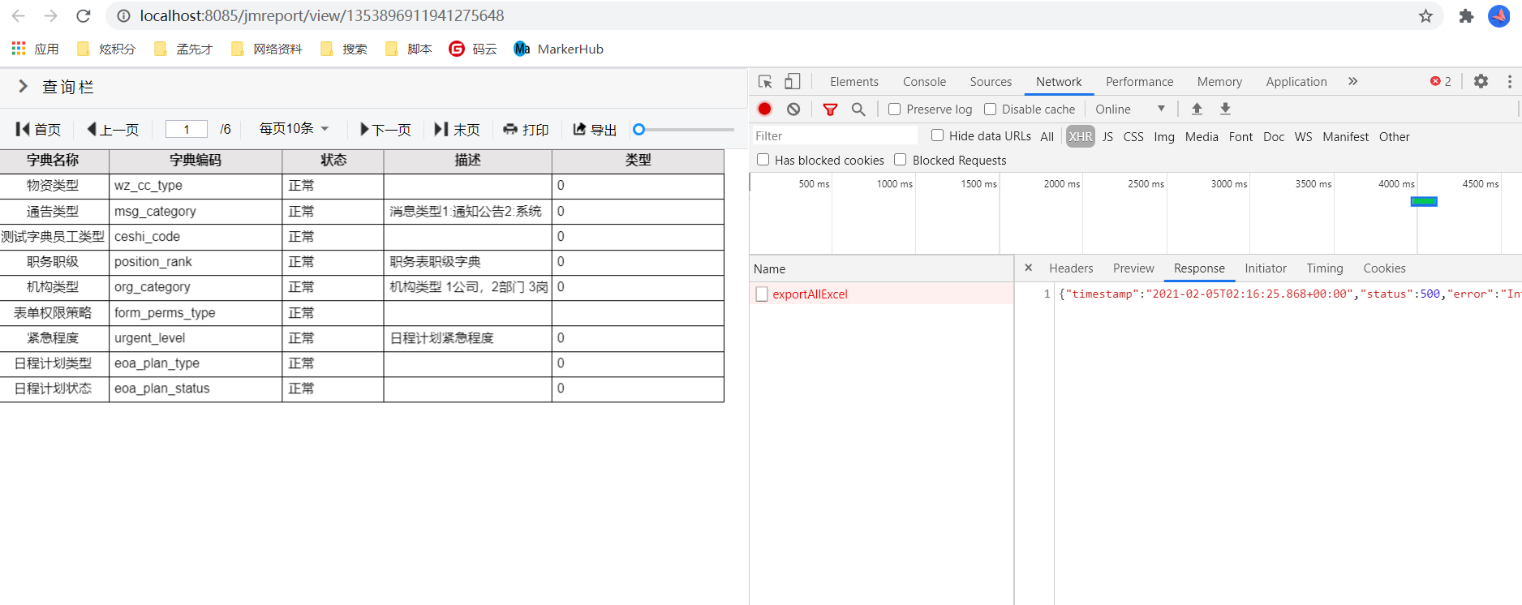Open the Online throttling dropdown
This screenshot has height=605, width=1522.
(x=1130, y=109)
